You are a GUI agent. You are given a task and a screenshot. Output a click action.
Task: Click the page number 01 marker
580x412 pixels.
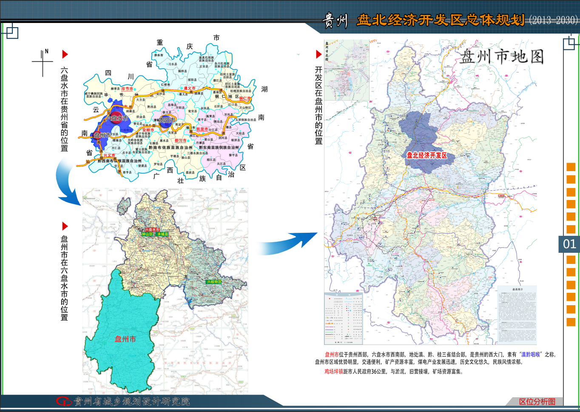[x=569, y=244]
